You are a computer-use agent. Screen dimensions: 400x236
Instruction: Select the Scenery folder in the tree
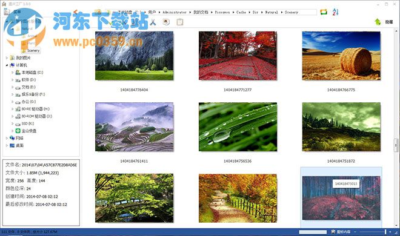(33, 51)
